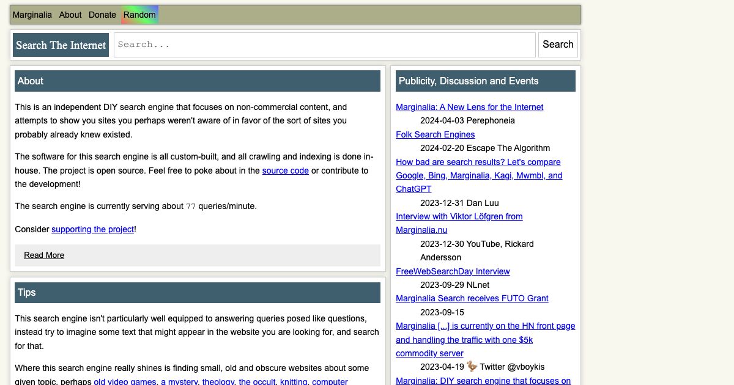Click the rainbow Random button

point(139,15)
